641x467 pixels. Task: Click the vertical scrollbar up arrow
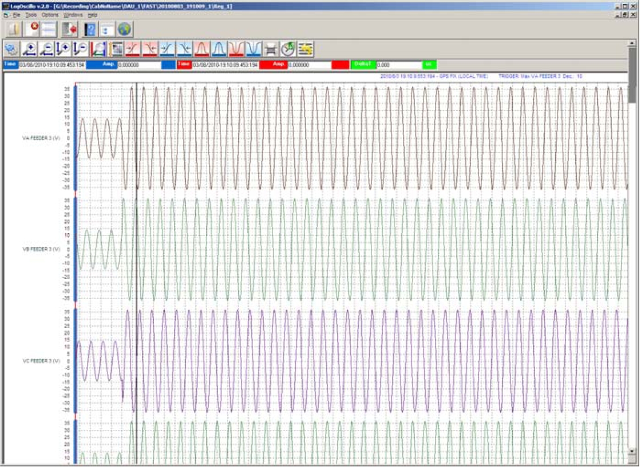pos(632,43)
